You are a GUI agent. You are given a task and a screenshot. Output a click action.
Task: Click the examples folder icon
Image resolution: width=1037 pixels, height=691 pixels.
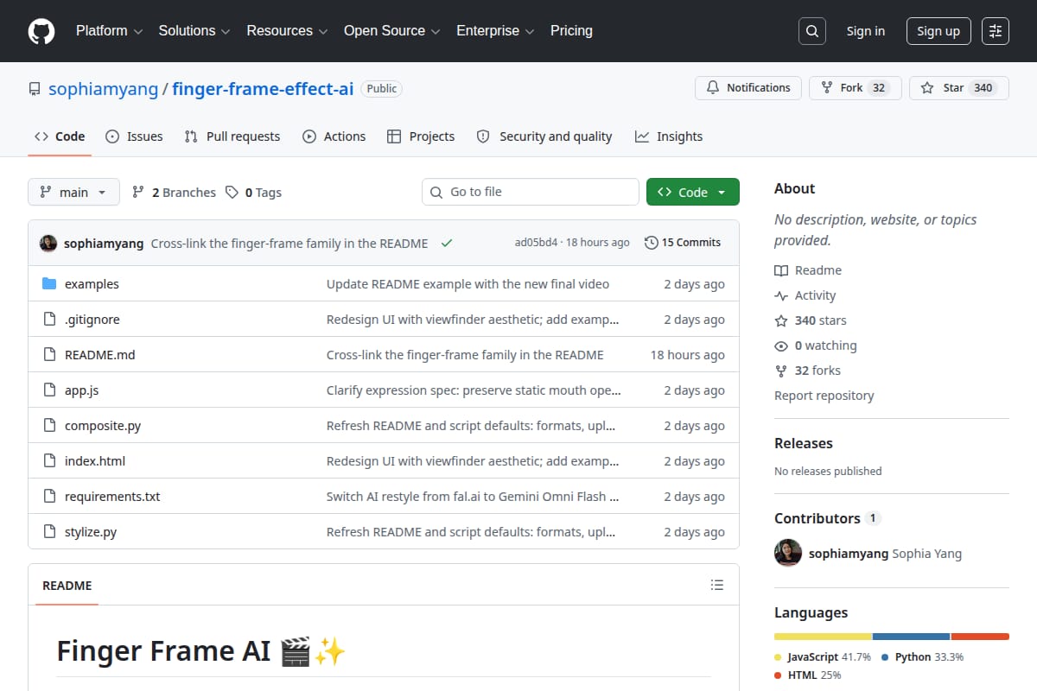pyautogui.click(x=49, y=284)
